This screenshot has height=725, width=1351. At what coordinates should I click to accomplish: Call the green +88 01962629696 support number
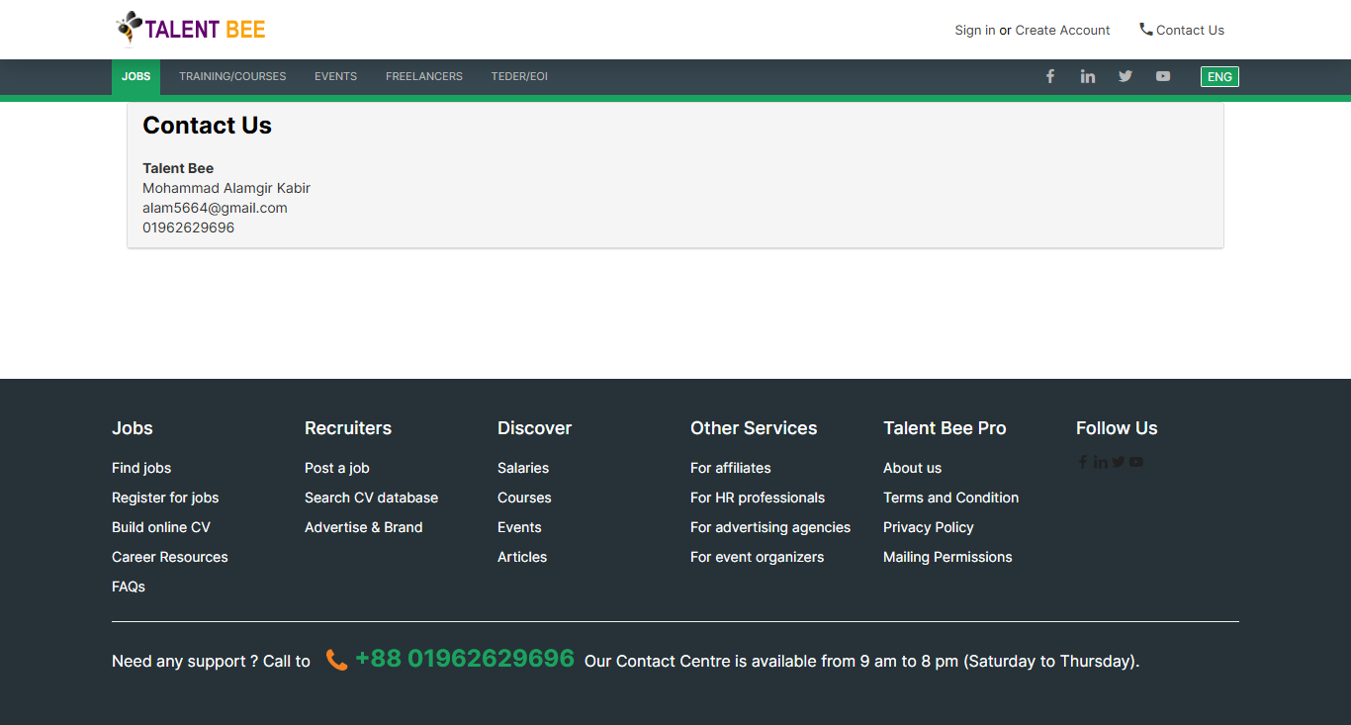[x=465, y=659]
